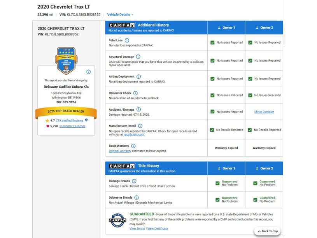This screenshot has height=238, width=317.
Task: Open the Original warranty link
Action: (120, 151)
